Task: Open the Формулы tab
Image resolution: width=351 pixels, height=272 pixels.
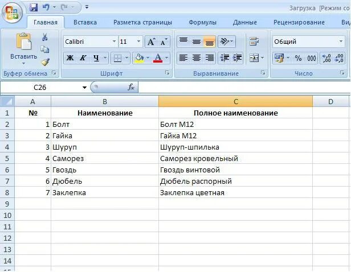Action: coord(202,23)
